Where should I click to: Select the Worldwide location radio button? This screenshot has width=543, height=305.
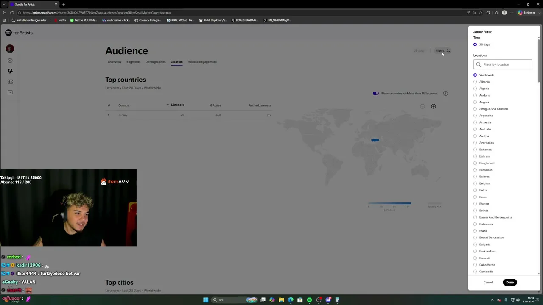pyautogui.click(x=475, y=75)
